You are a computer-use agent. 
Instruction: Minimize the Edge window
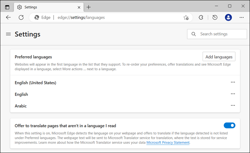[x=216, y=6]
